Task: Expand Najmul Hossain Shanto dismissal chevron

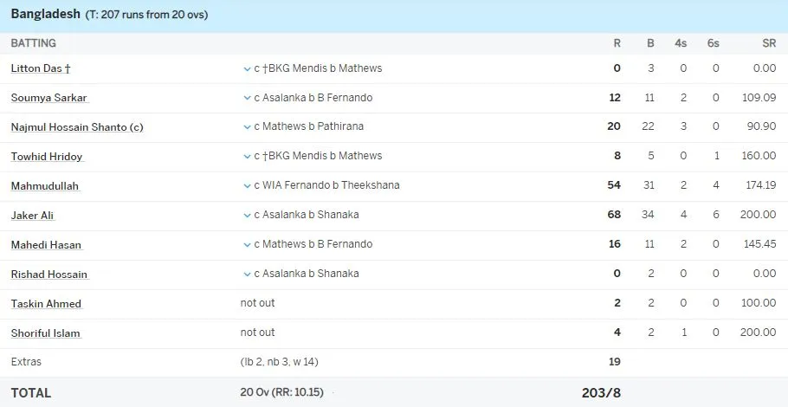Action: pos(247,127)
